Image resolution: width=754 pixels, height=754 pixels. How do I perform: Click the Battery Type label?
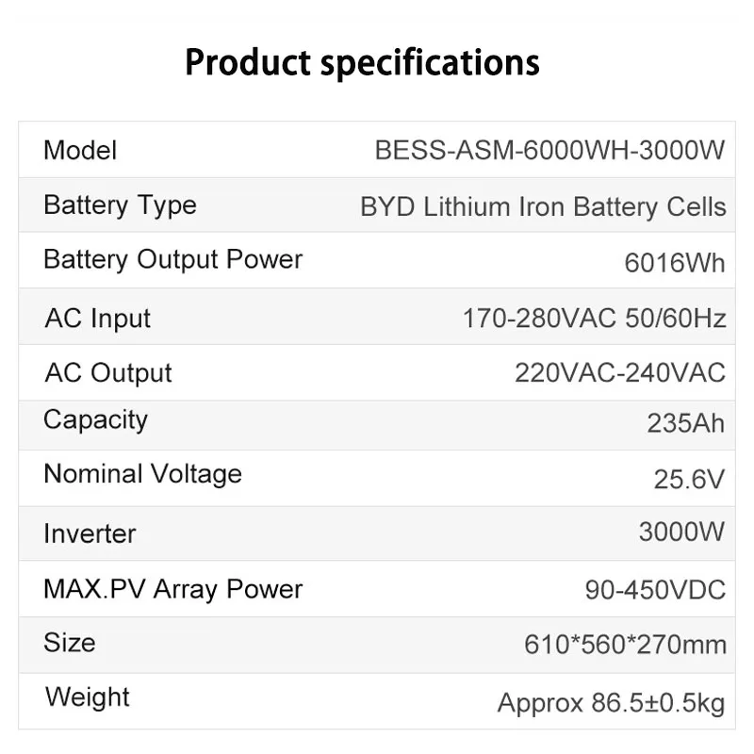pyautogui.click(x=120, y=205)
